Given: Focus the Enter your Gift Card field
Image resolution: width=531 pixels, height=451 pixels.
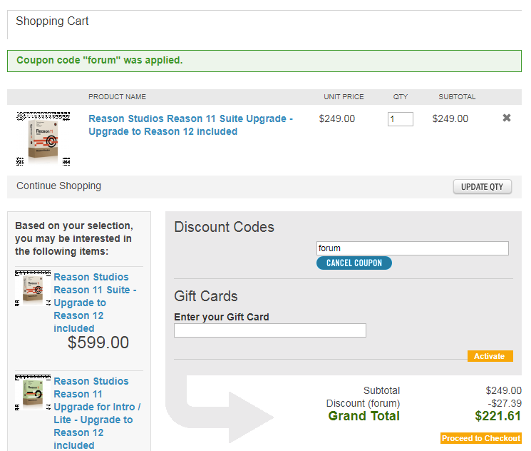Looking at the screenshot, I should coord(270,330).
